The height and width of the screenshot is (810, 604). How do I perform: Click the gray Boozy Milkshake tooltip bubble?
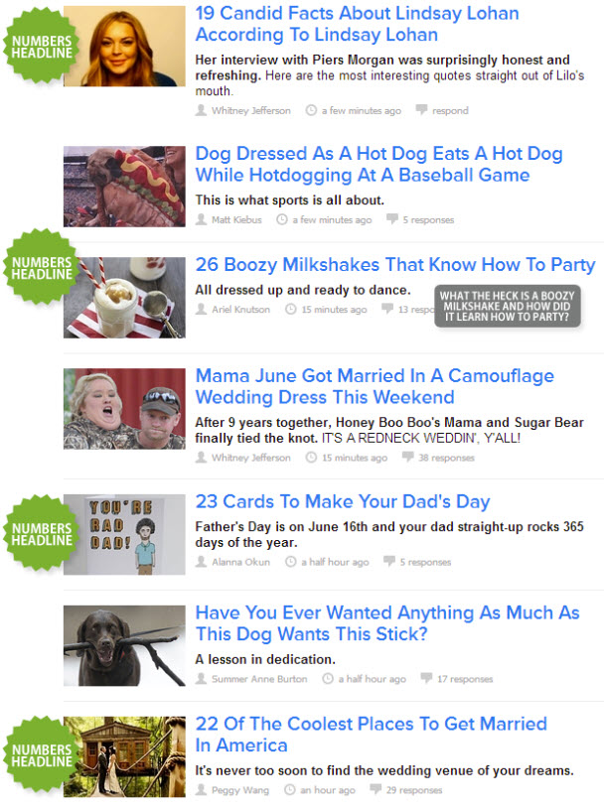(508, 306)
